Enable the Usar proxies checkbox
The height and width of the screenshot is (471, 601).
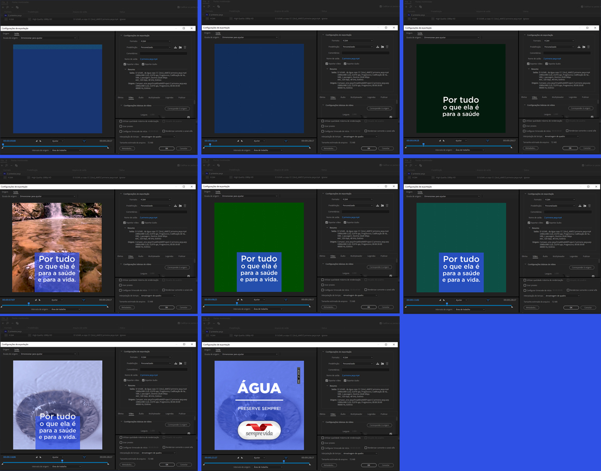coord(121,126)
